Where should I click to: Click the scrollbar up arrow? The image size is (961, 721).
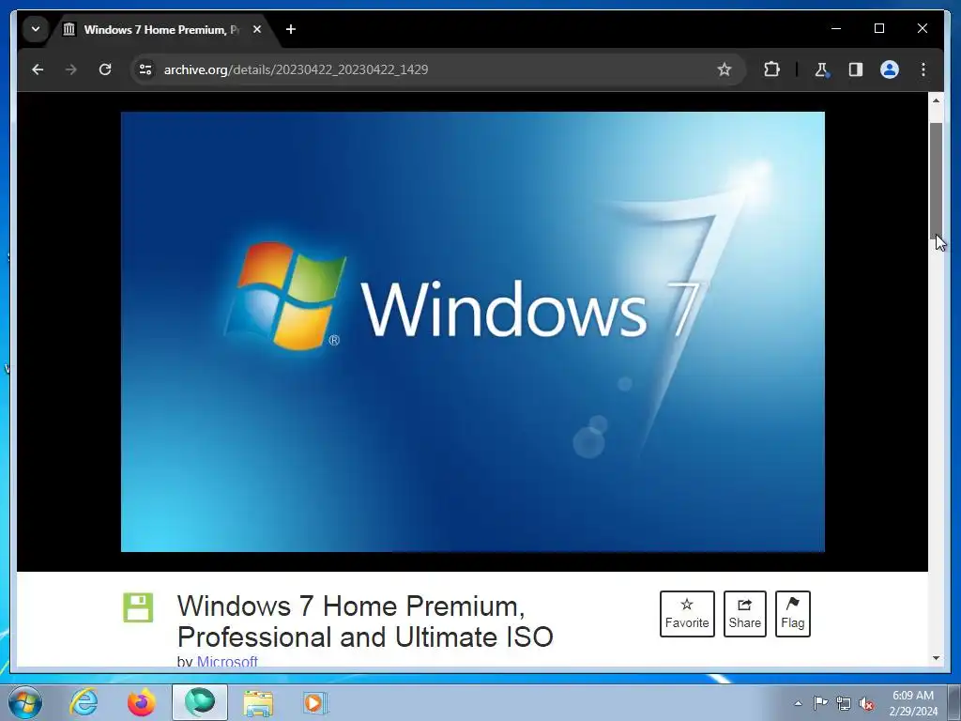936,100
